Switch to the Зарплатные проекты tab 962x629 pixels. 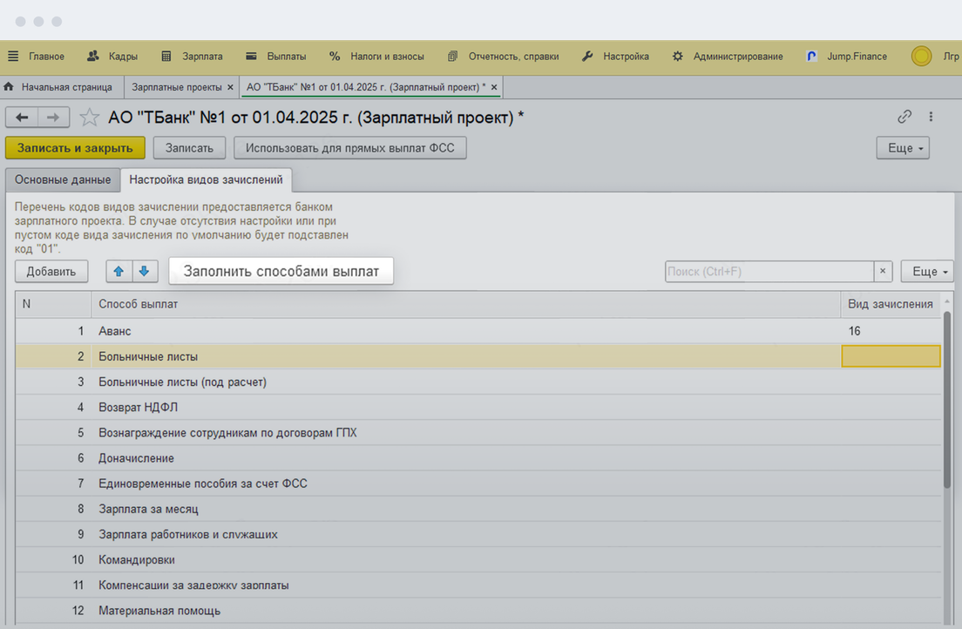(177, 87)
